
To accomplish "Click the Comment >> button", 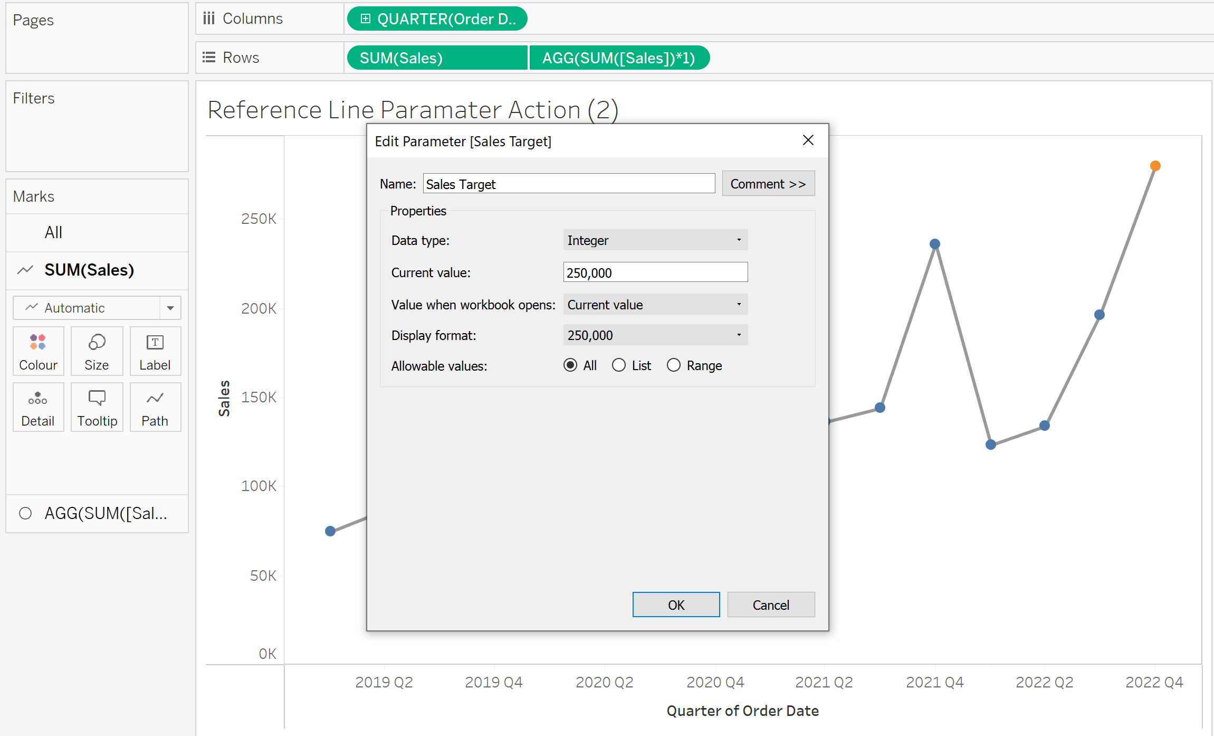I will (x=768, y=184).
